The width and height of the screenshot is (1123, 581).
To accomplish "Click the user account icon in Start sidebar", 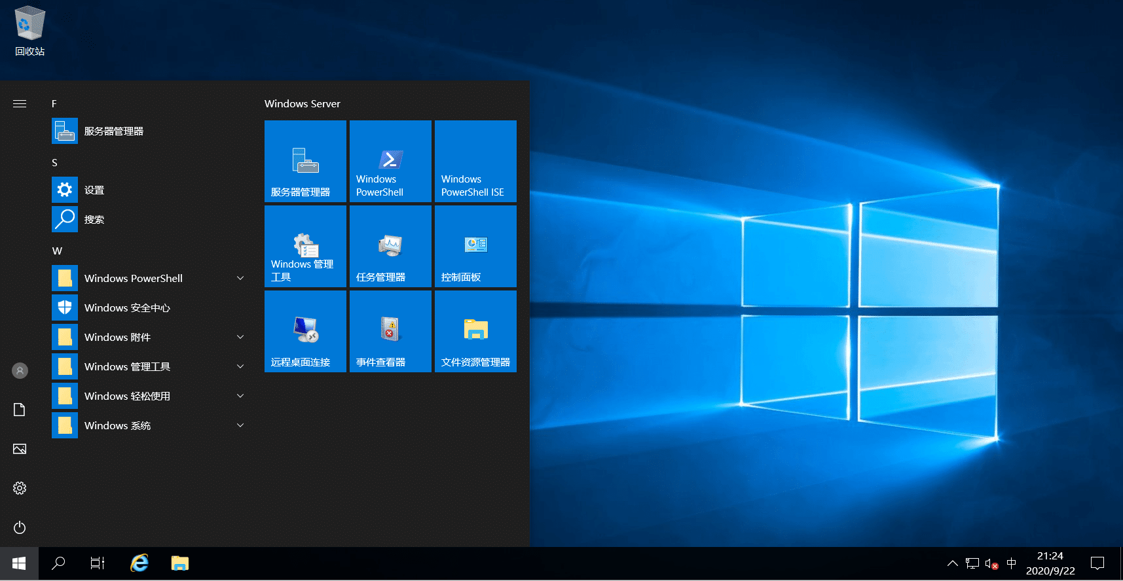I will [x=20, y=370].
